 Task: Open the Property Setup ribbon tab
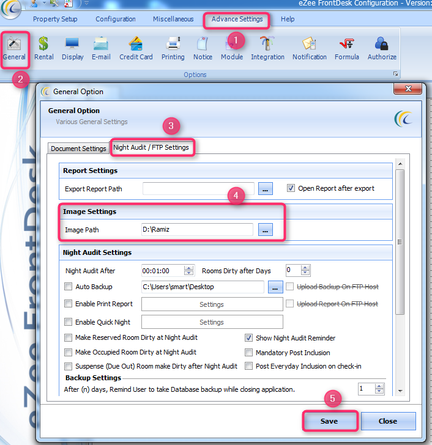(55, 19)
